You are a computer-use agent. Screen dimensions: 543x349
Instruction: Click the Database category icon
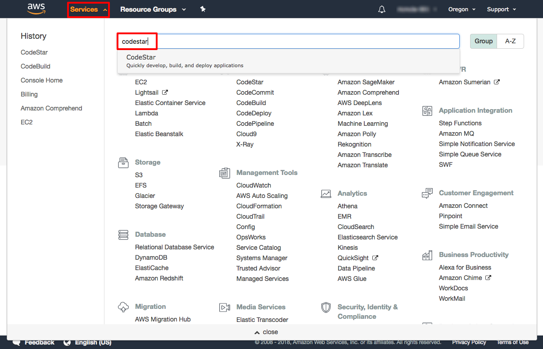[123, 234]
